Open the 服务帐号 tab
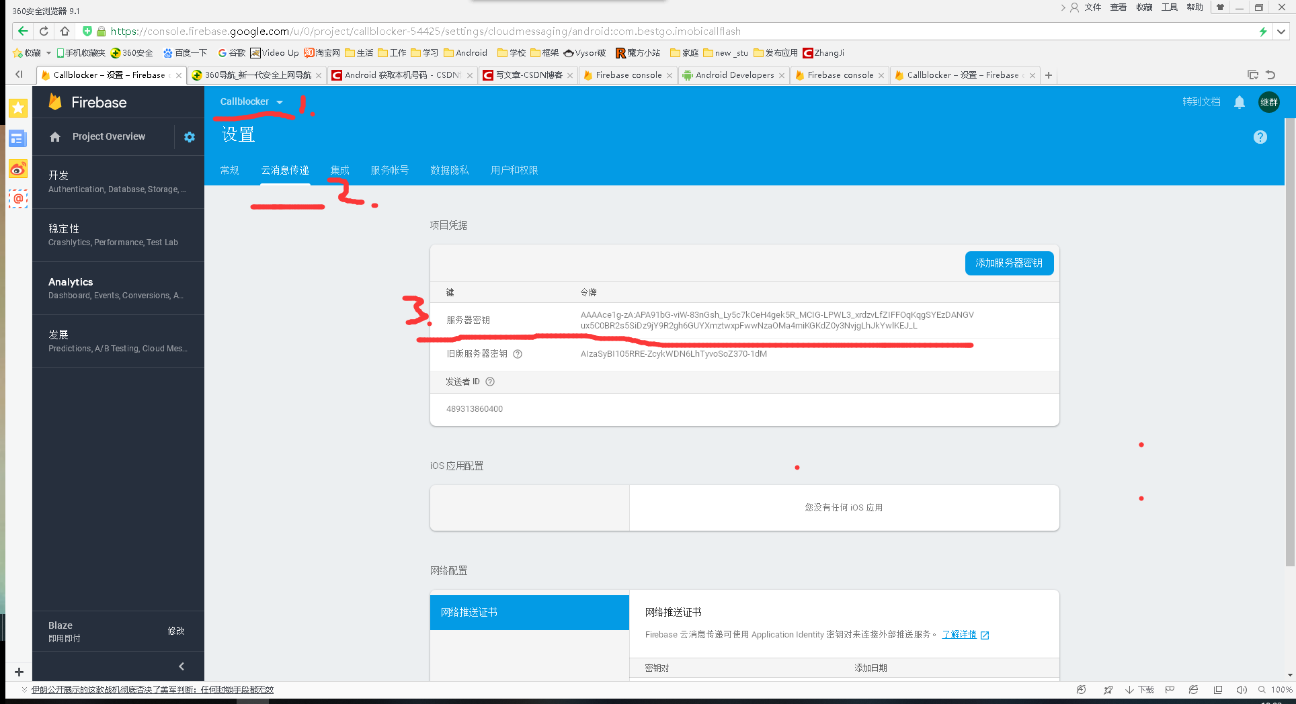The image size is (1296, 704). pos(389,170)
